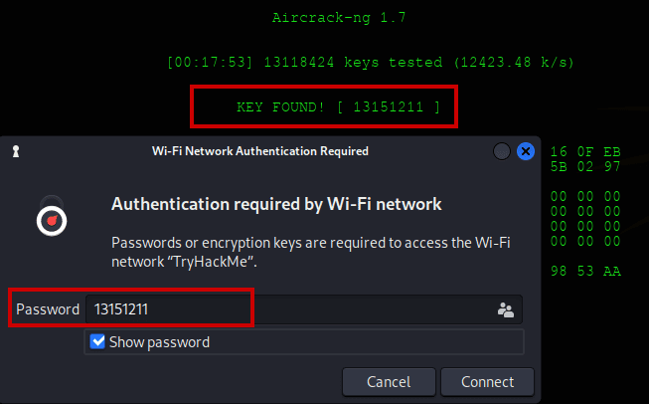Click the '16 0F EB' hex row in terminal

pos(584,151)
